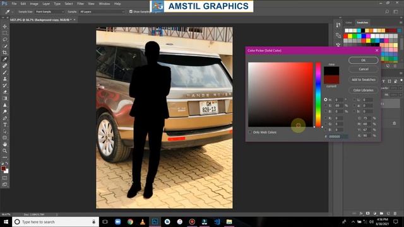
Task: Select the G green radio button
Action: [326, 124]
